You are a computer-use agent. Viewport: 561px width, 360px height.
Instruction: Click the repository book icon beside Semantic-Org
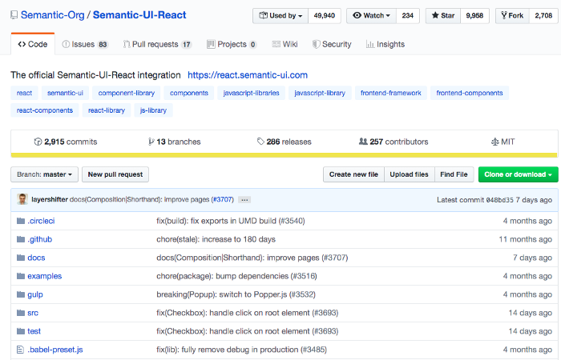(14, 15)
